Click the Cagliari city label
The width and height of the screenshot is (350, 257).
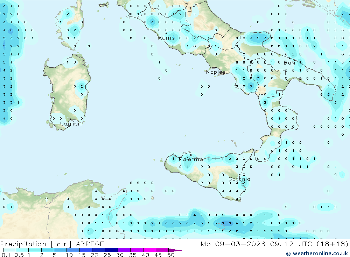click(71, 124)
